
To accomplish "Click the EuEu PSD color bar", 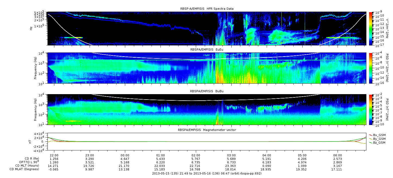I will pyautogui.click(x=371, y=68).
